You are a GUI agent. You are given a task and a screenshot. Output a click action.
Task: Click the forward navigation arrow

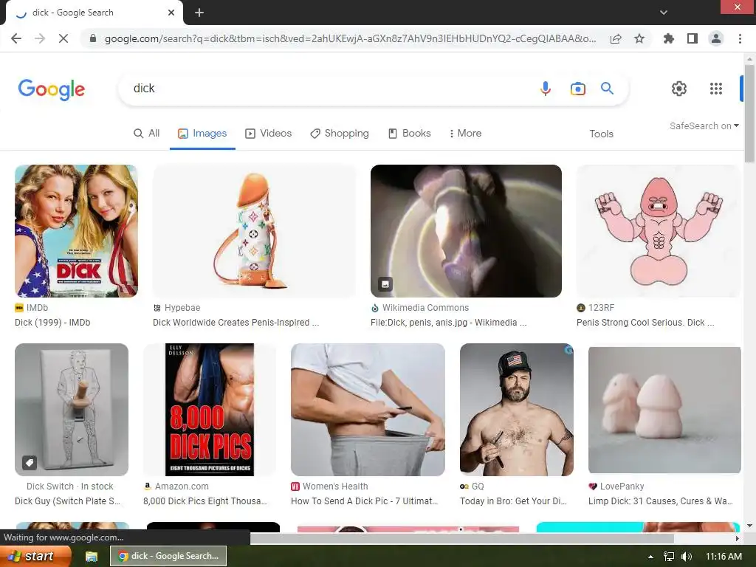click(x=40, y=38)
